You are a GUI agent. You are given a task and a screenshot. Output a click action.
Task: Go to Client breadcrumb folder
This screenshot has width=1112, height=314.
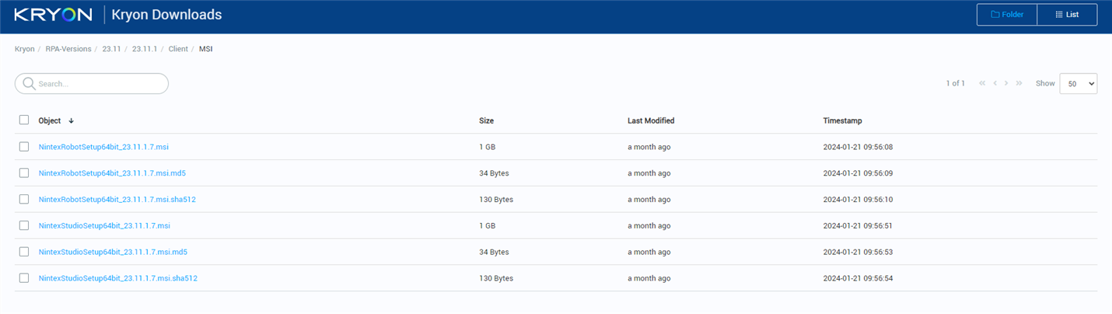pyautogui.click(x=178, y=49)
